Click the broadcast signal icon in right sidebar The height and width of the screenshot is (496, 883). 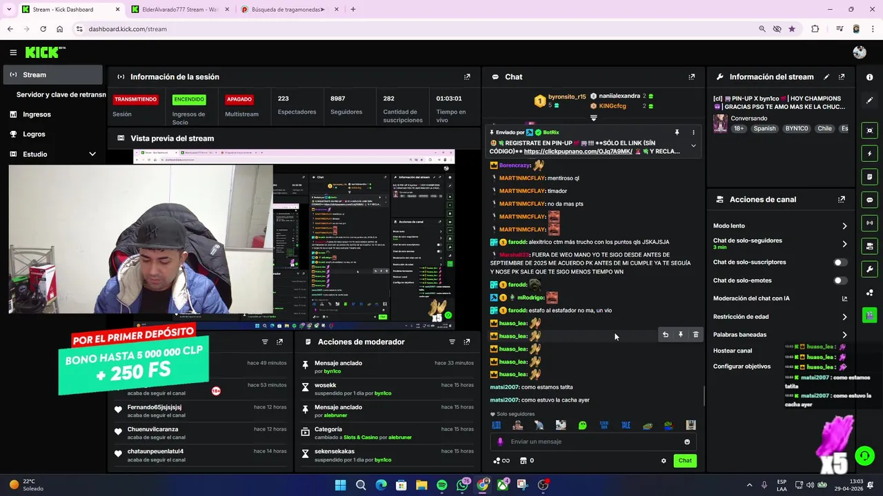(x=870, y=223)
